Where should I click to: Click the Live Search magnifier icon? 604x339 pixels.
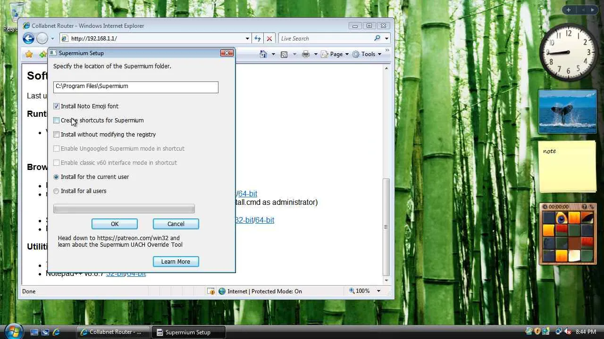click(377, 39)
